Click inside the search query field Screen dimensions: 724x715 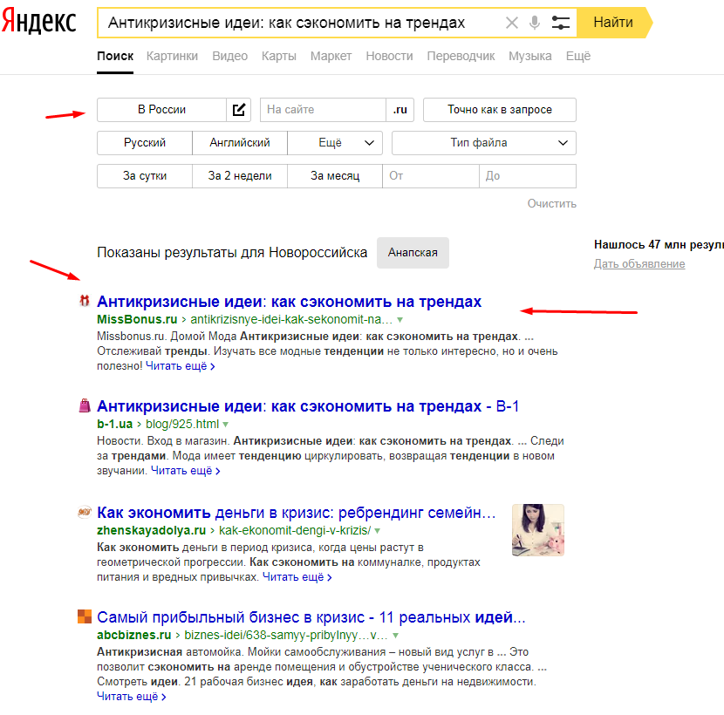tap(300, 23)
